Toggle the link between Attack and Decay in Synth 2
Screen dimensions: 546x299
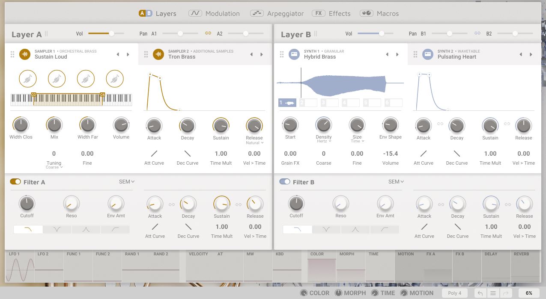tap(440, 124)
